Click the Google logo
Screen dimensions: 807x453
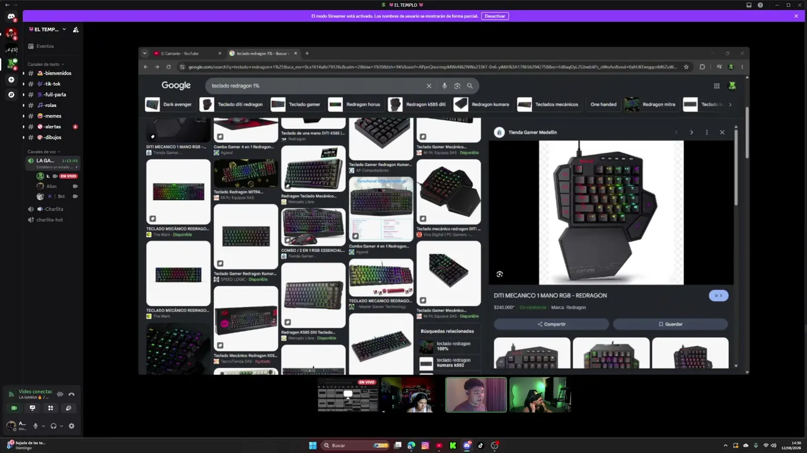(x=176, y=86)
